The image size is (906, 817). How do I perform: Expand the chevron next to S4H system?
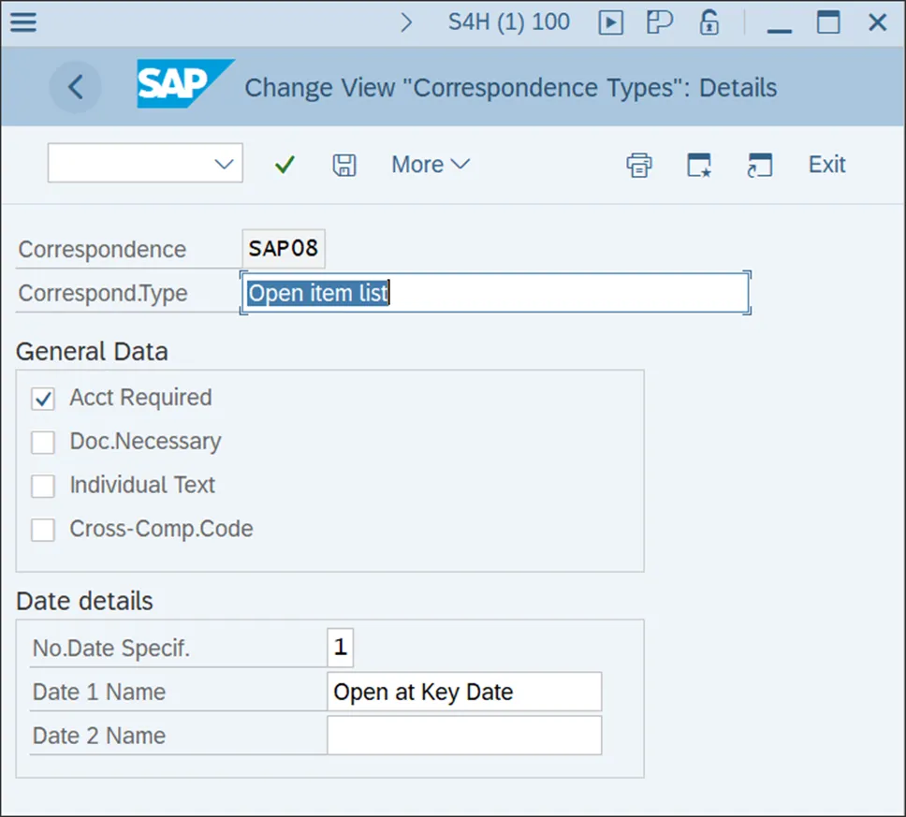(x=406, y=22)
